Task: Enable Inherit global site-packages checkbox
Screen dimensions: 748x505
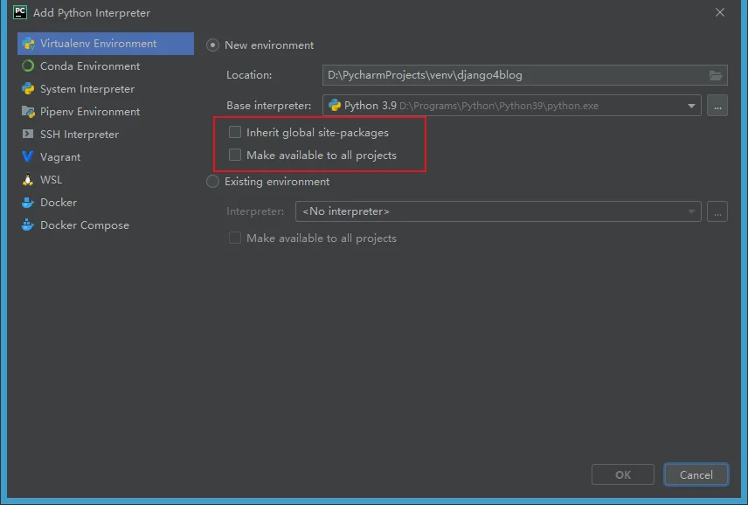Action: 235,132
